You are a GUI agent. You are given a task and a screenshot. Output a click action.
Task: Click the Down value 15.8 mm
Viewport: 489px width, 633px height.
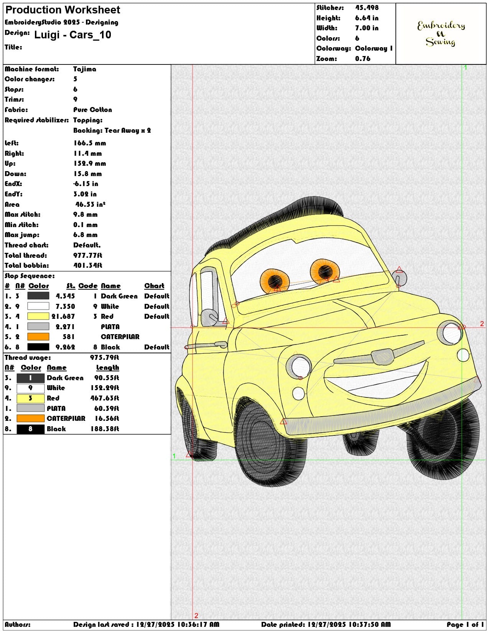coord(87,174)
